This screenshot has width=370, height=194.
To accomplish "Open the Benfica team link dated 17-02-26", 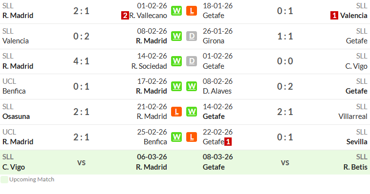I will click(x=14, y=91).
